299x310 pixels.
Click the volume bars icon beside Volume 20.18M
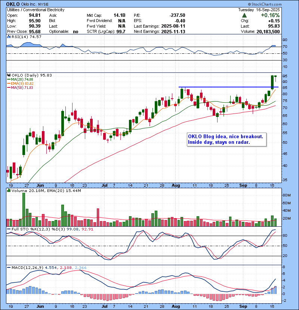click(x=9, y=190)
